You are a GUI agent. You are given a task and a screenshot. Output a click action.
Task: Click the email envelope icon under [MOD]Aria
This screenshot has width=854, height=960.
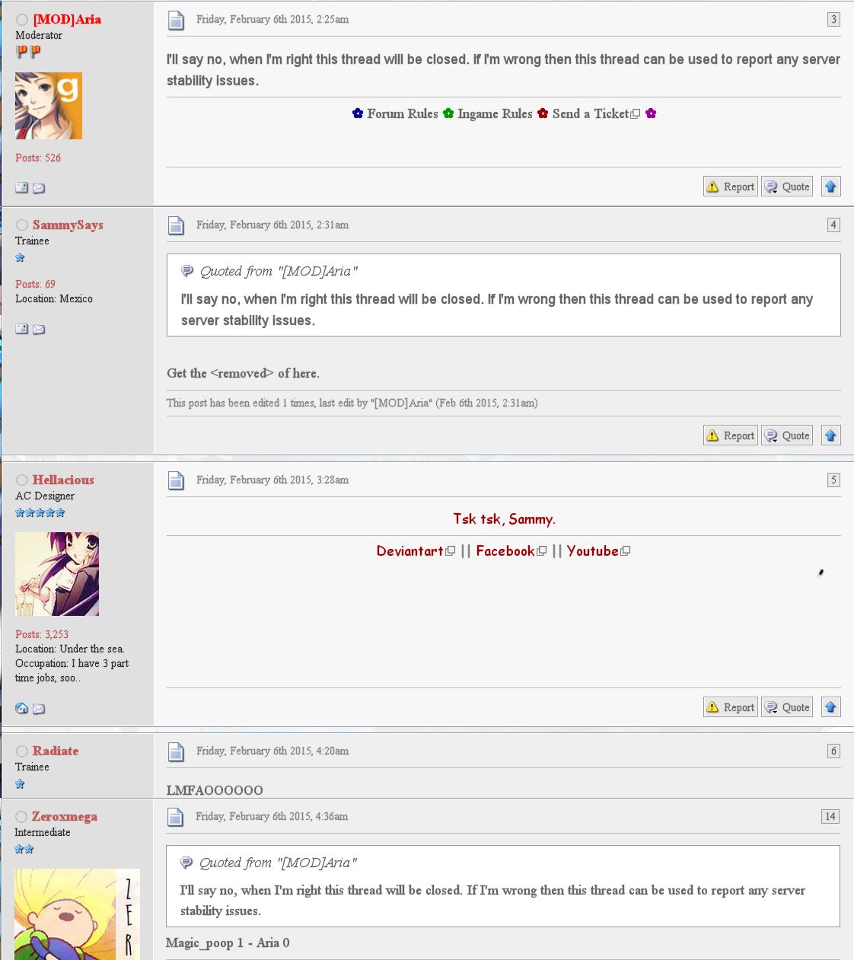pos(39,188)
